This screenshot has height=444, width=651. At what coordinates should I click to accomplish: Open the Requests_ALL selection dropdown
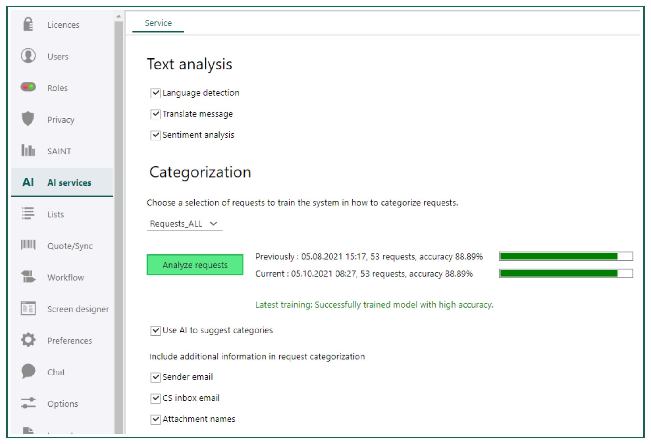coord(184,224)
